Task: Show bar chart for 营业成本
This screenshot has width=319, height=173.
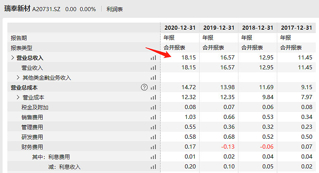Action: pyautogui.click(x=153, y=97)
